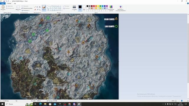This screenshot has height=106, width=189.
Task: Pick the purple color swatch
Action: [107, 6]
